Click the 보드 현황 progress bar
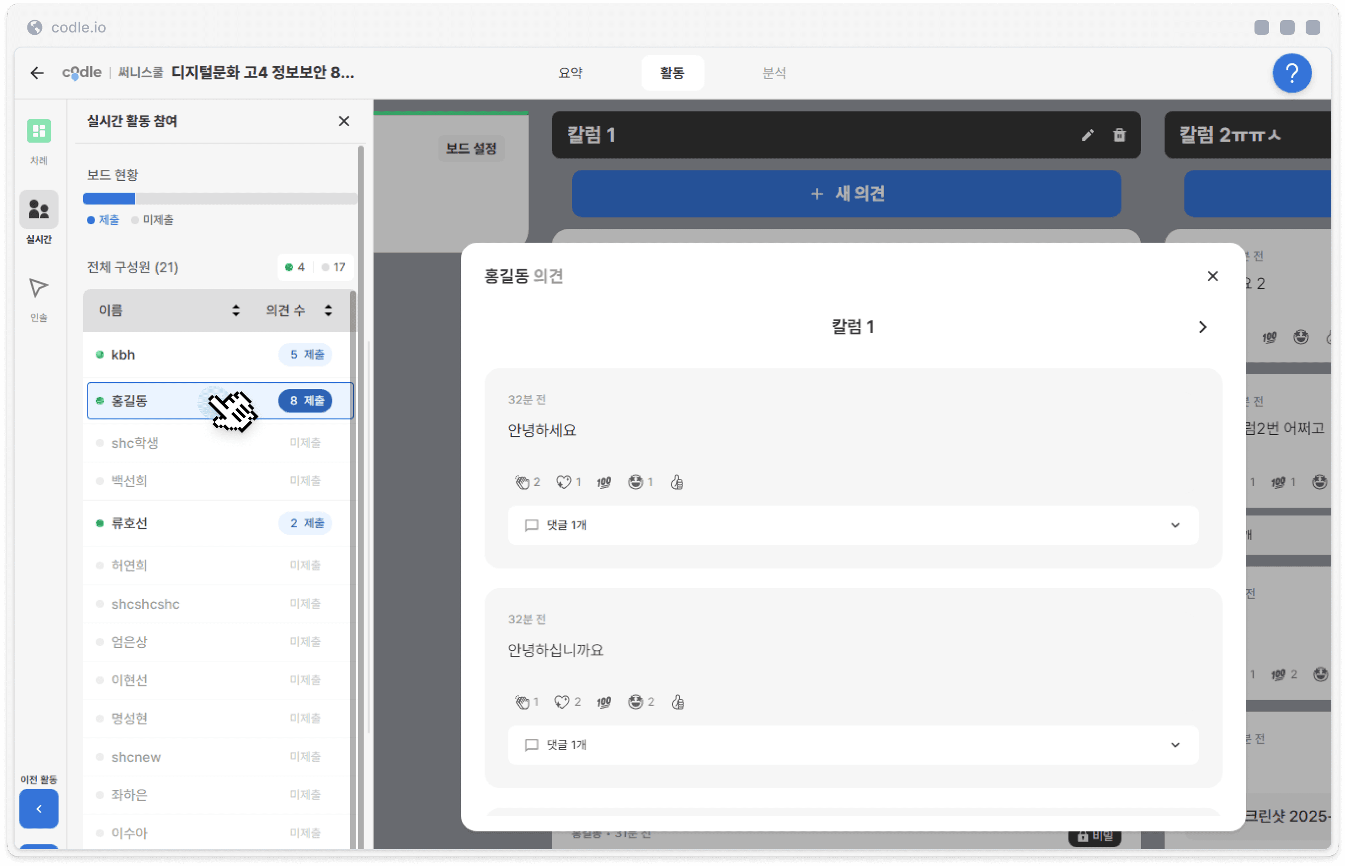1345x866 pixels. point(219,198)
